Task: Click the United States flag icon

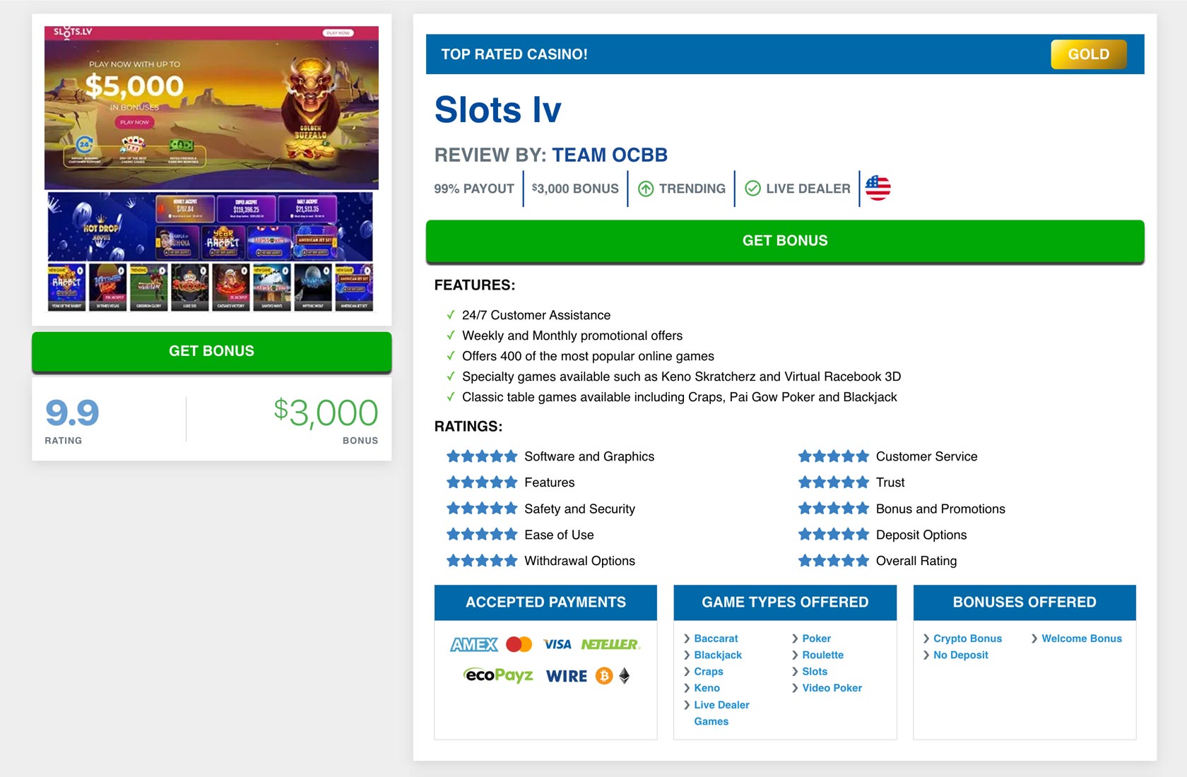Action: (x=878, y=189)
